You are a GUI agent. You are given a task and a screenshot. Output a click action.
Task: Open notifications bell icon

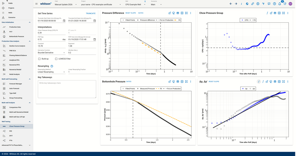[280, 4]
